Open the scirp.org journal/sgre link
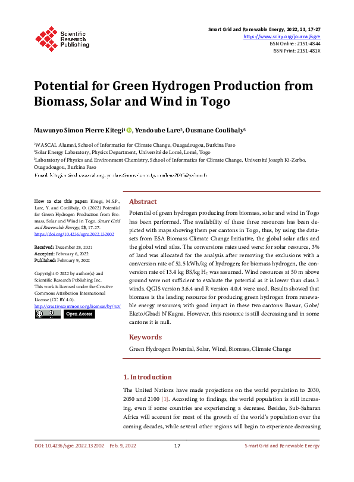Screen dimensions: 354x482 pos(281,36)
